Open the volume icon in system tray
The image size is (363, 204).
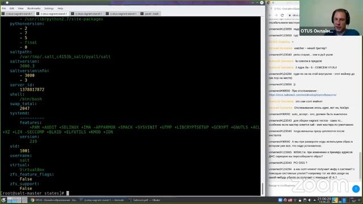tap(310, 200)
